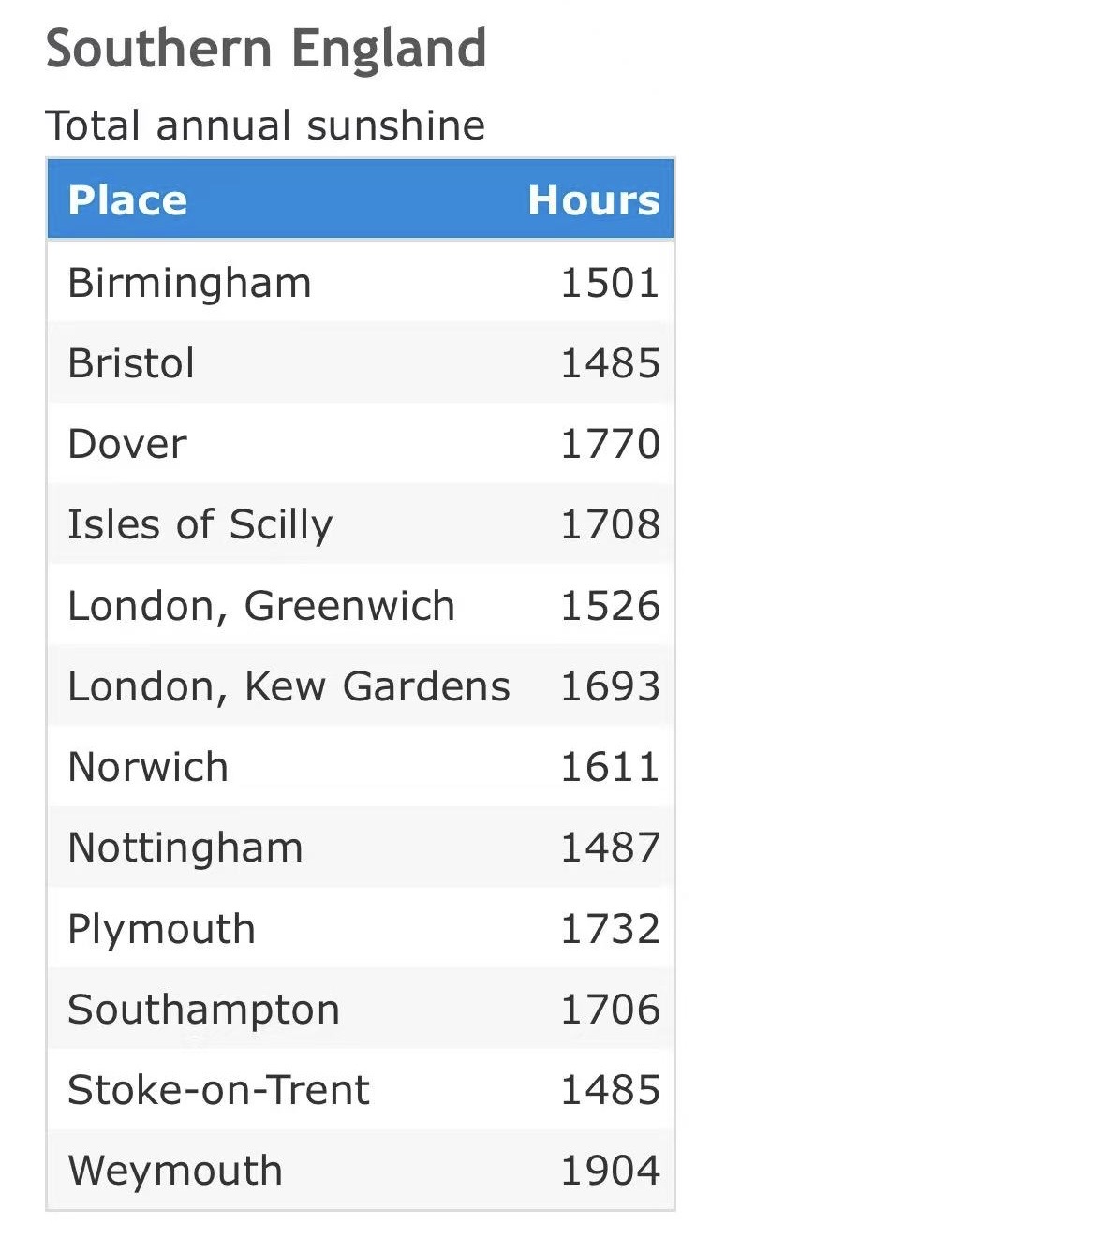Click the Southern England heading
This screenshot has height=1253, width=1096.
(266, 49)
